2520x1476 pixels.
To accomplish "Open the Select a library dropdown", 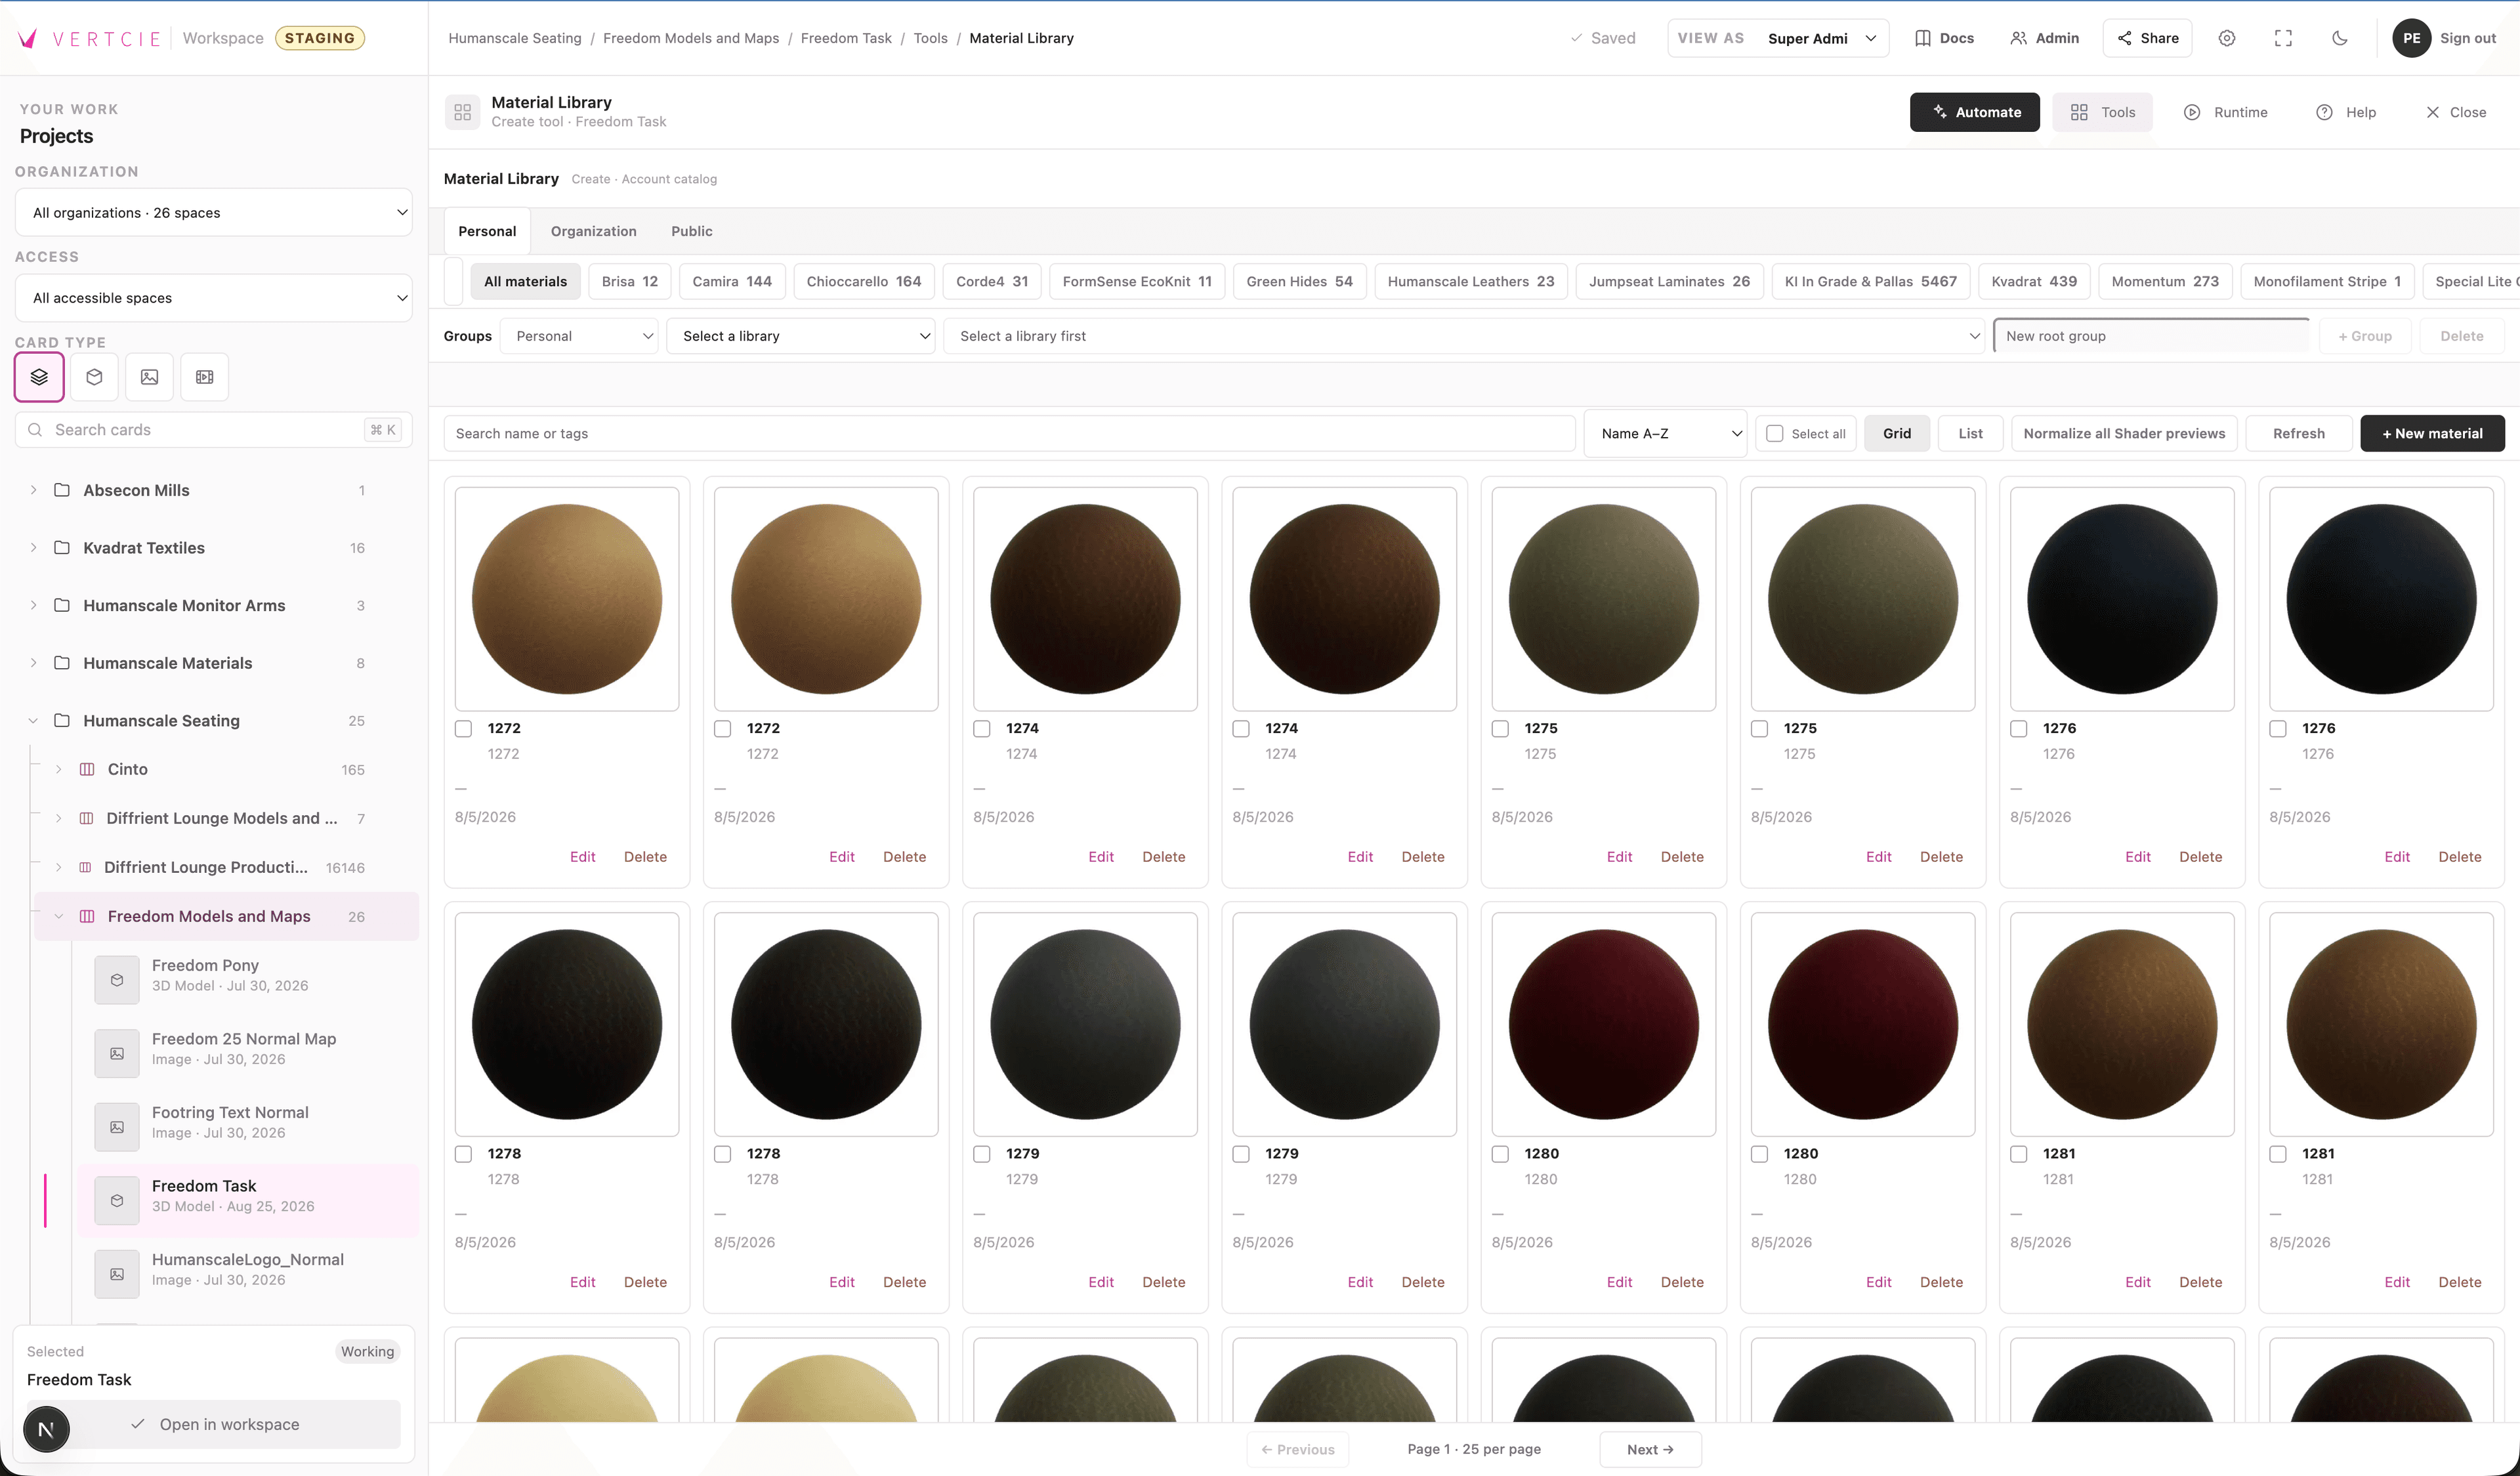I will 801,336.
